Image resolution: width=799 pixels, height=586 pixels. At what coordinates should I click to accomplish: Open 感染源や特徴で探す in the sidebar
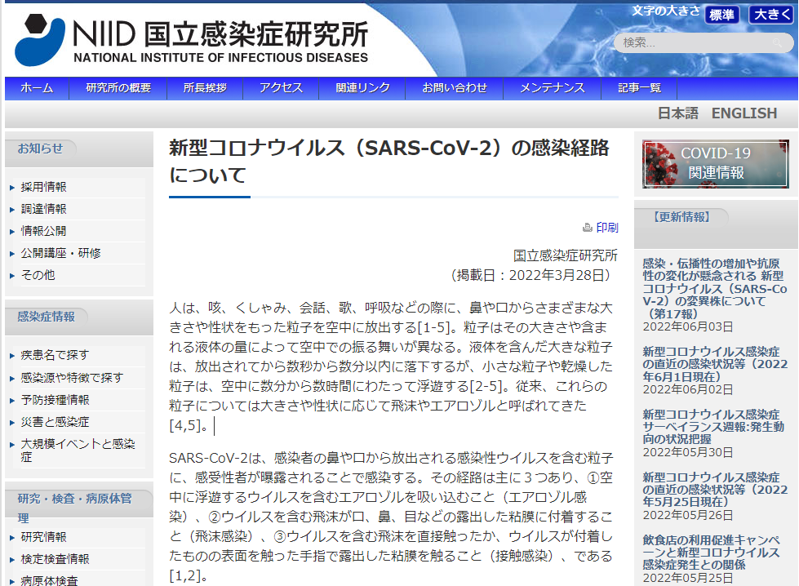[x=72, y=378]
